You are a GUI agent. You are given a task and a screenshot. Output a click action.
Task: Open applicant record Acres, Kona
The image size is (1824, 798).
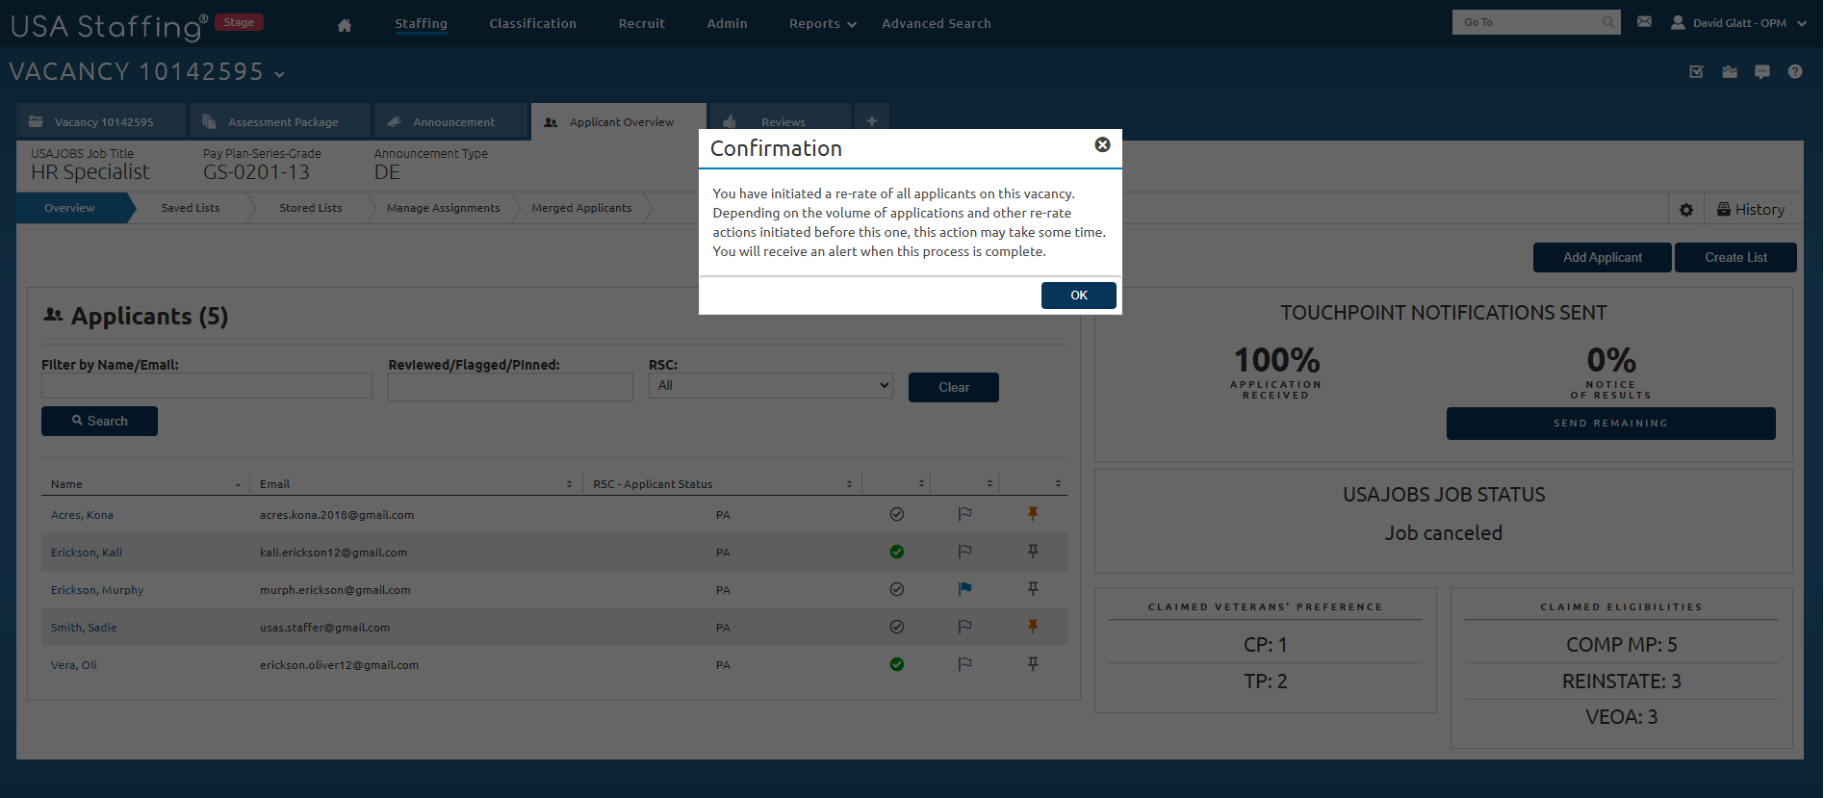click(82, 515)
